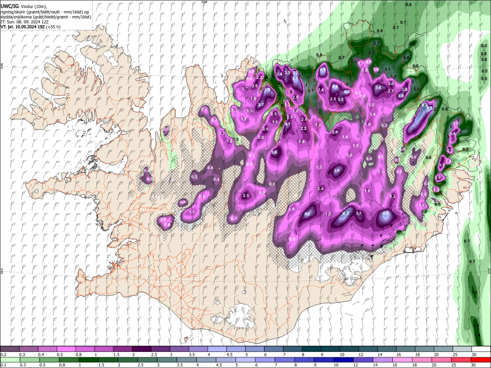Select the medium green 0.5 rain-scale swatch
Viewport: 491px width, 368px height.
(49, 360)
